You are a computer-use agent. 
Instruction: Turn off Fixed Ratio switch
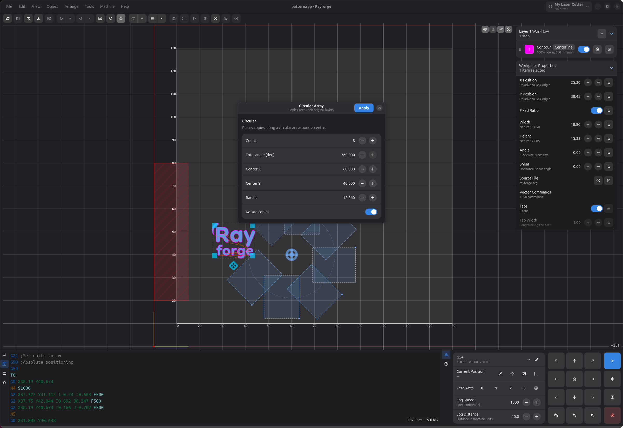point(597,111)
